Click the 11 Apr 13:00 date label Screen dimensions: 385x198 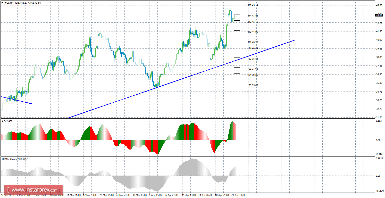point(189,195)
